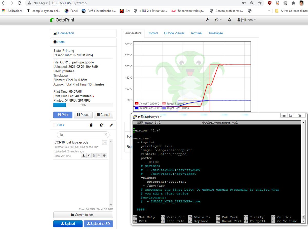The height and width of the screenshot is (229, 308).
Task: Click the Create folder button
Action: click(x=83, y=215)
